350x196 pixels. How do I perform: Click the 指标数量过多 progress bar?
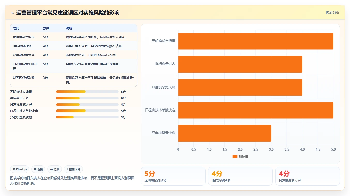[x=87, y=98]
